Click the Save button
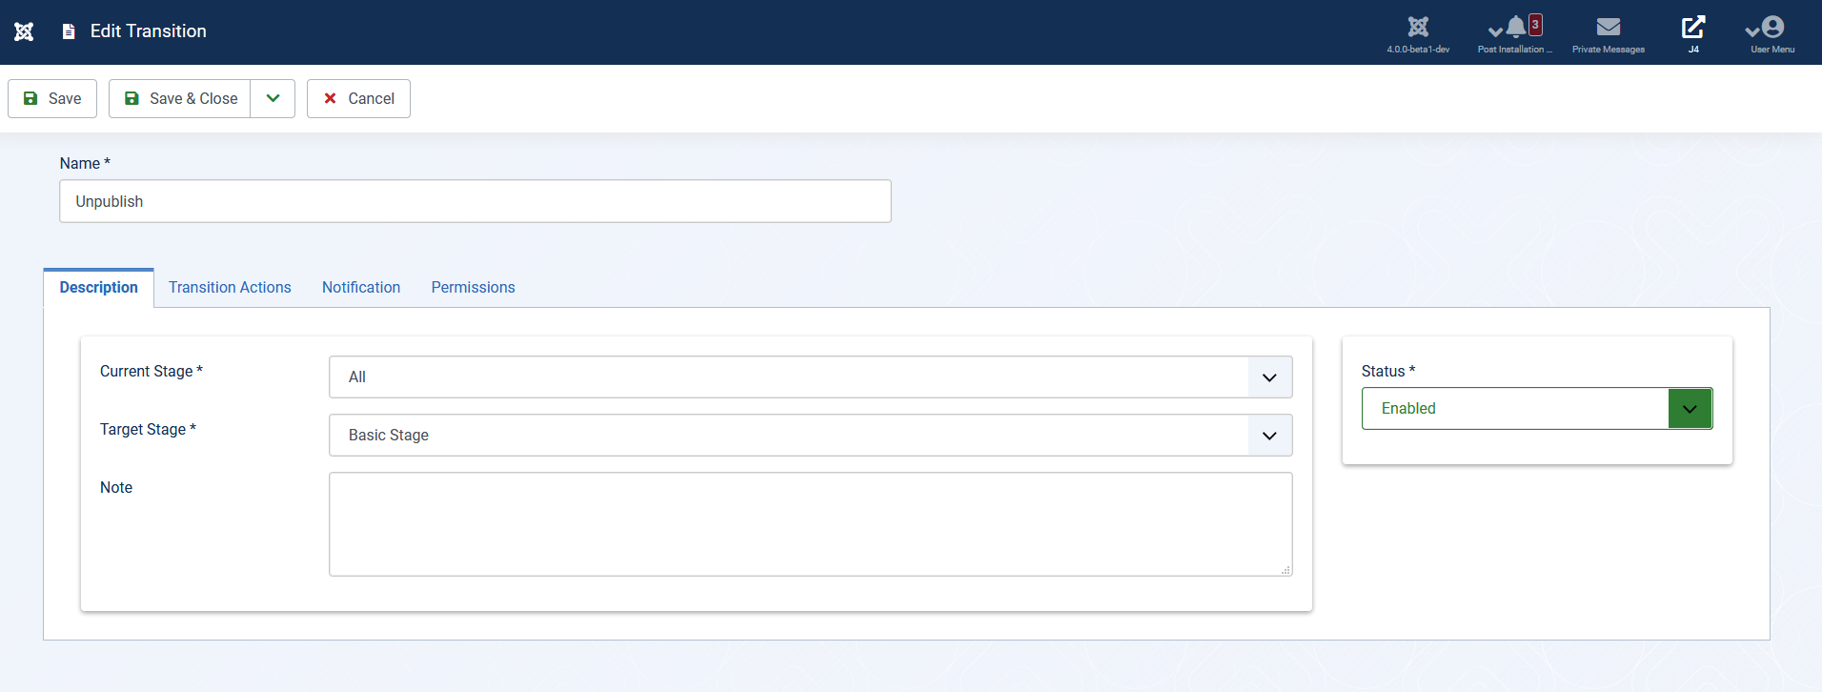This screenshot has width=1822, height=692. click(52, 98)
